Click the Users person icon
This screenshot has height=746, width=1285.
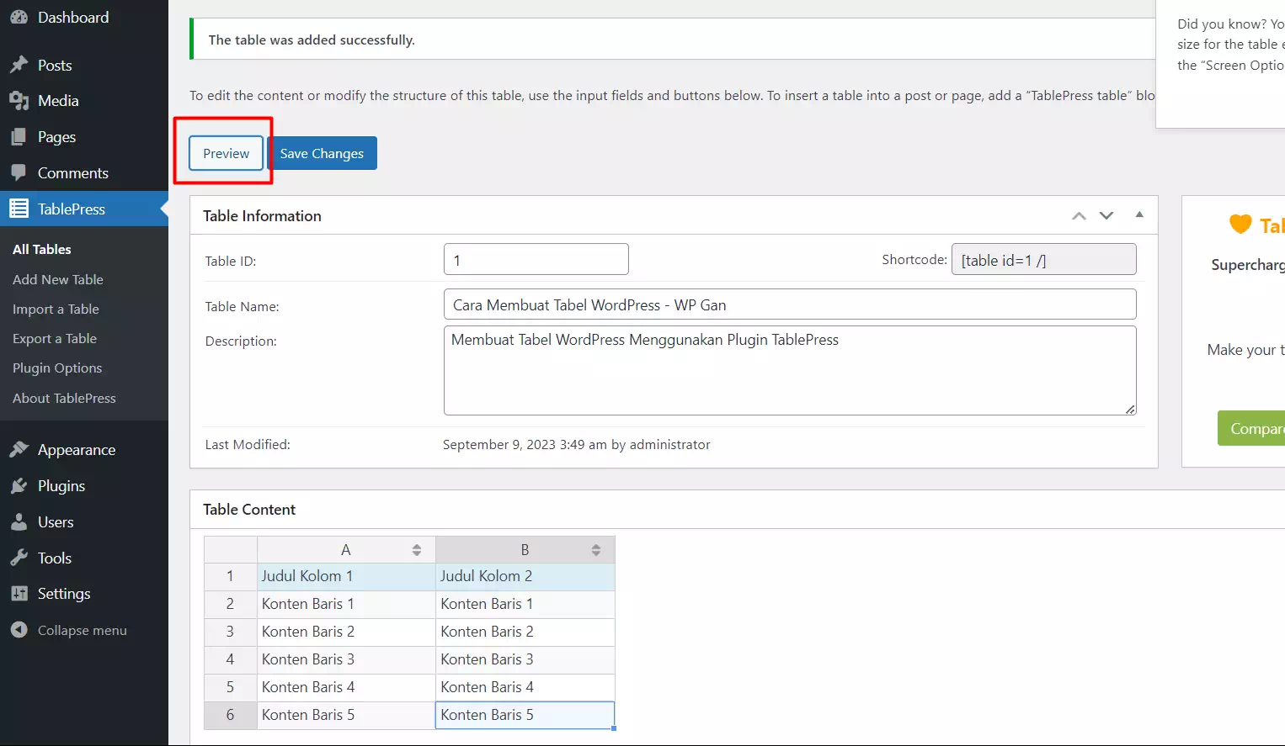(19, 522)
